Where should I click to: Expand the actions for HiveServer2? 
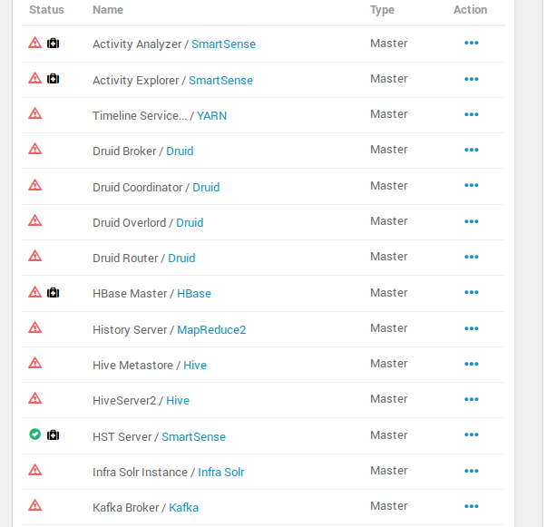471,399
